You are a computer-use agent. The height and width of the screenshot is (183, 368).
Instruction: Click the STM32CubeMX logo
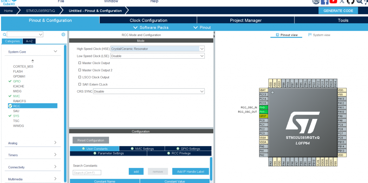(9, 2)
